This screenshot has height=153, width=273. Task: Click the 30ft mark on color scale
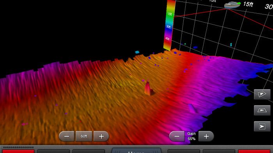[168, 26]
